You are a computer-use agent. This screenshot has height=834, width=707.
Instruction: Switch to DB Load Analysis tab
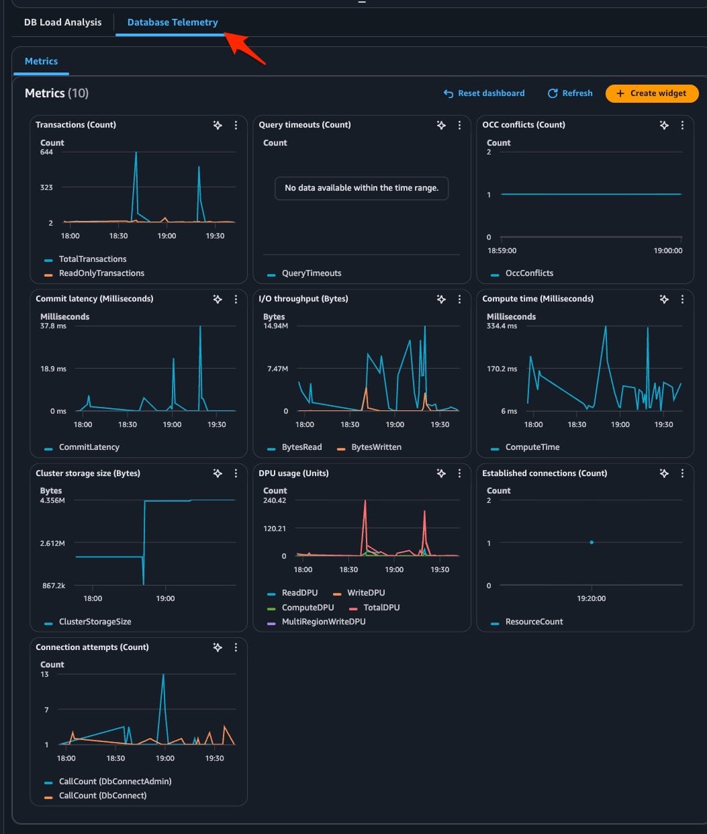[x=63, y=22]
